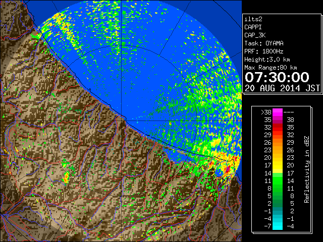Select the yellow 17-20 dBZ legend swatch
The image size is (323, 242).
[x=278, y=165]
